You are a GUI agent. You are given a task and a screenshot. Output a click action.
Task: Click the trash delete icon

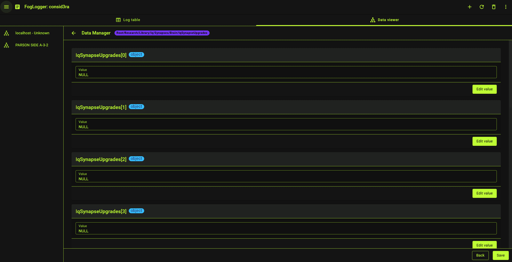(493, 7)
